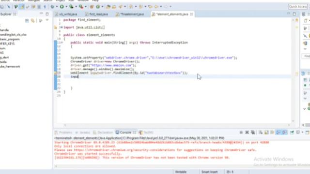Toggle the highlighted Mark Occurrences toolbar button
Screen dimensions: 310x174
[x=22, y=7]
